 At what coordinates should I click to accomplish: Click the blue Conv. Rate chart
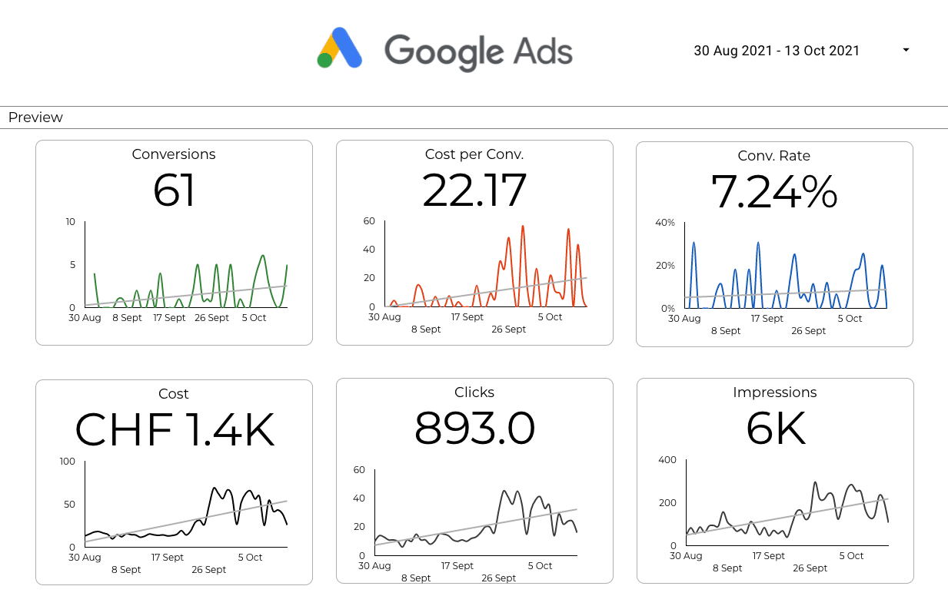point(786,265)
